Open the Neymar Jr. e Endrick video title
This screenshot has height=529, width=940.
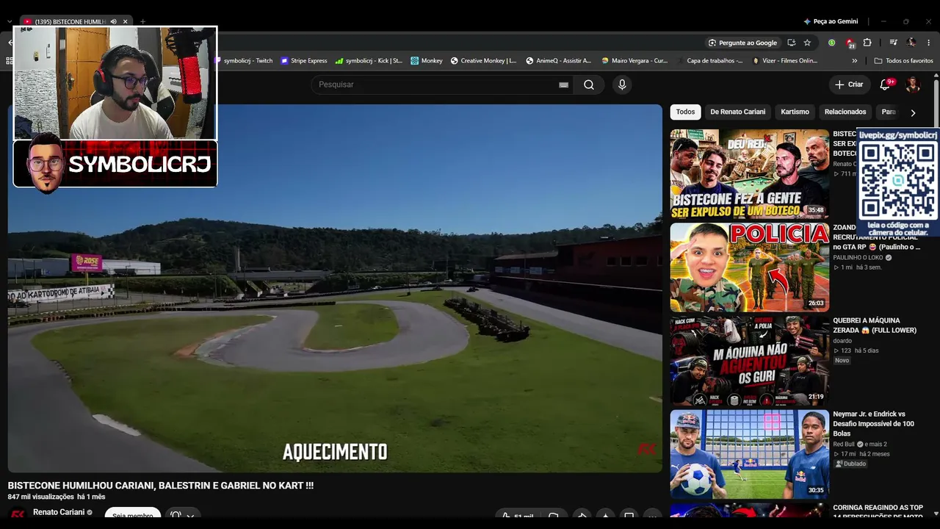pyautogui.click(x=873, y=424)
